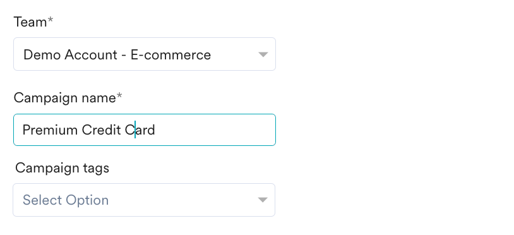The width and height of the screenshot is (514, 235).
Task: Click the Campaign name label
Action: coord(64,98)
